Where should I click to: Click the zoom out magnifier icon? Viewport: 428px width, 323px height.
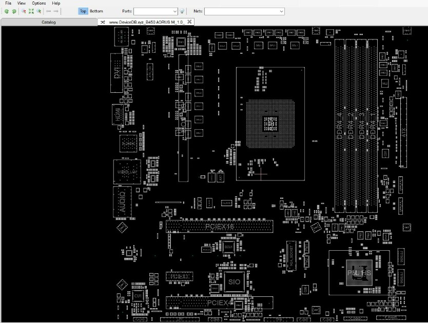[x=24, y=11]
